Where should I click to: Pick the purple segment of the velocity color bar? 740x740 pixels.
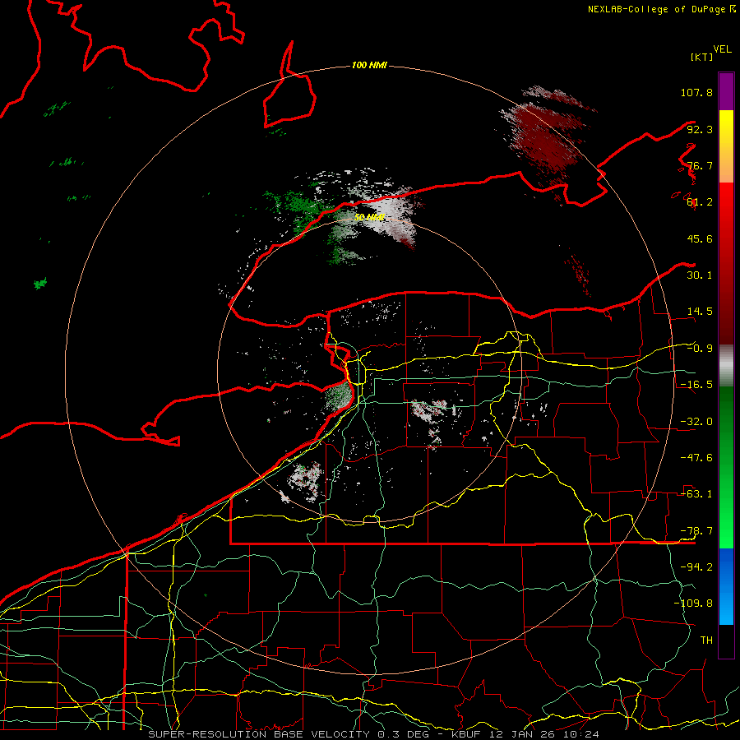pyautogui.click(x=726, y=92)
